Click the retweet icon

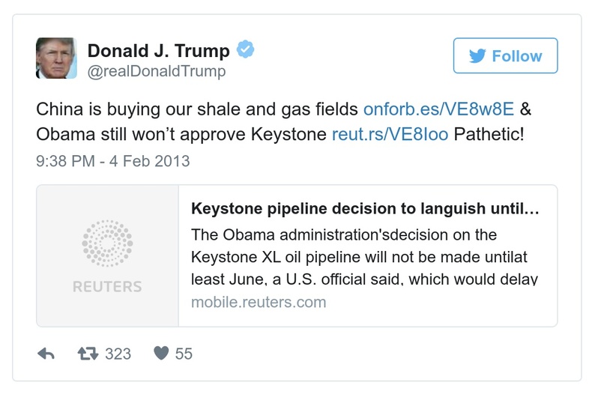pos(89,354)
